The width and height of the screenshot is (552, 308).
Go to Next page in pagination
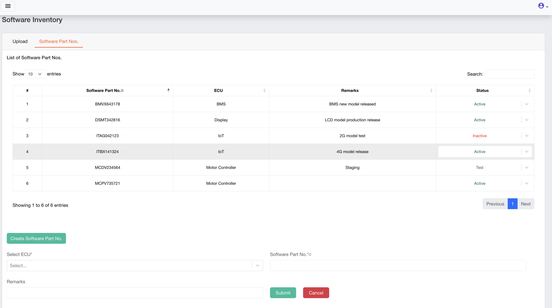[526, 204]
